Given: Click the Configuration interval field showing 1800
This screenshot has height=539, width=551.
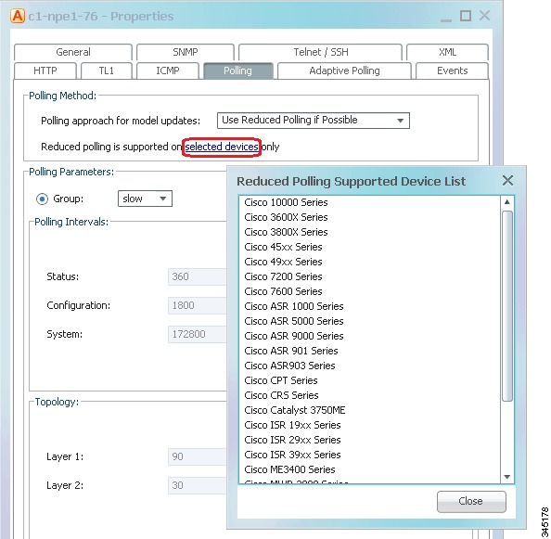Looking at the screenshot, I should tap(198, 305).
